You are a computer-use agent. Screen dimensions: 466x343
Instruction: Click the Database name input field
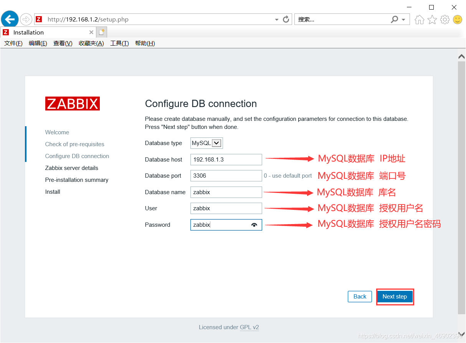coord(226,192)
